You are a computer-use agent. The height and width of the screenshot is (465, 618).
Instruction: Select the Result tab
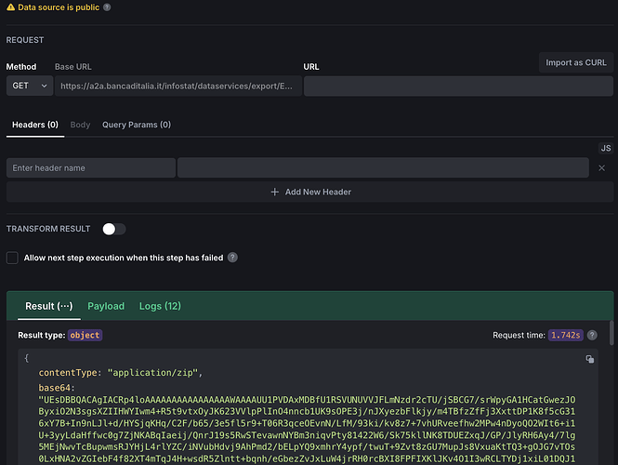tap(49, 306)
